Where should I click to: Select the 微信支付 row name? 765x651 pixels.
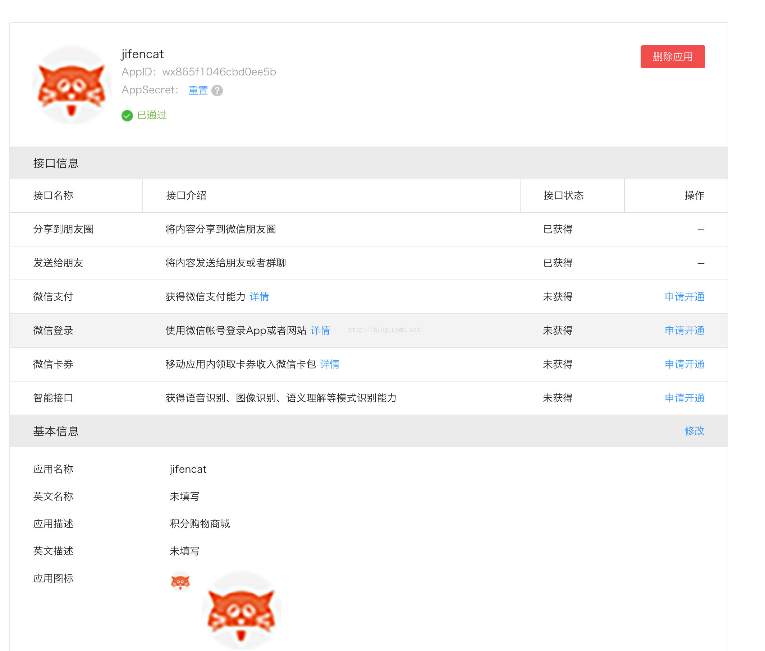pyautogui.click(x=53, y=297)
